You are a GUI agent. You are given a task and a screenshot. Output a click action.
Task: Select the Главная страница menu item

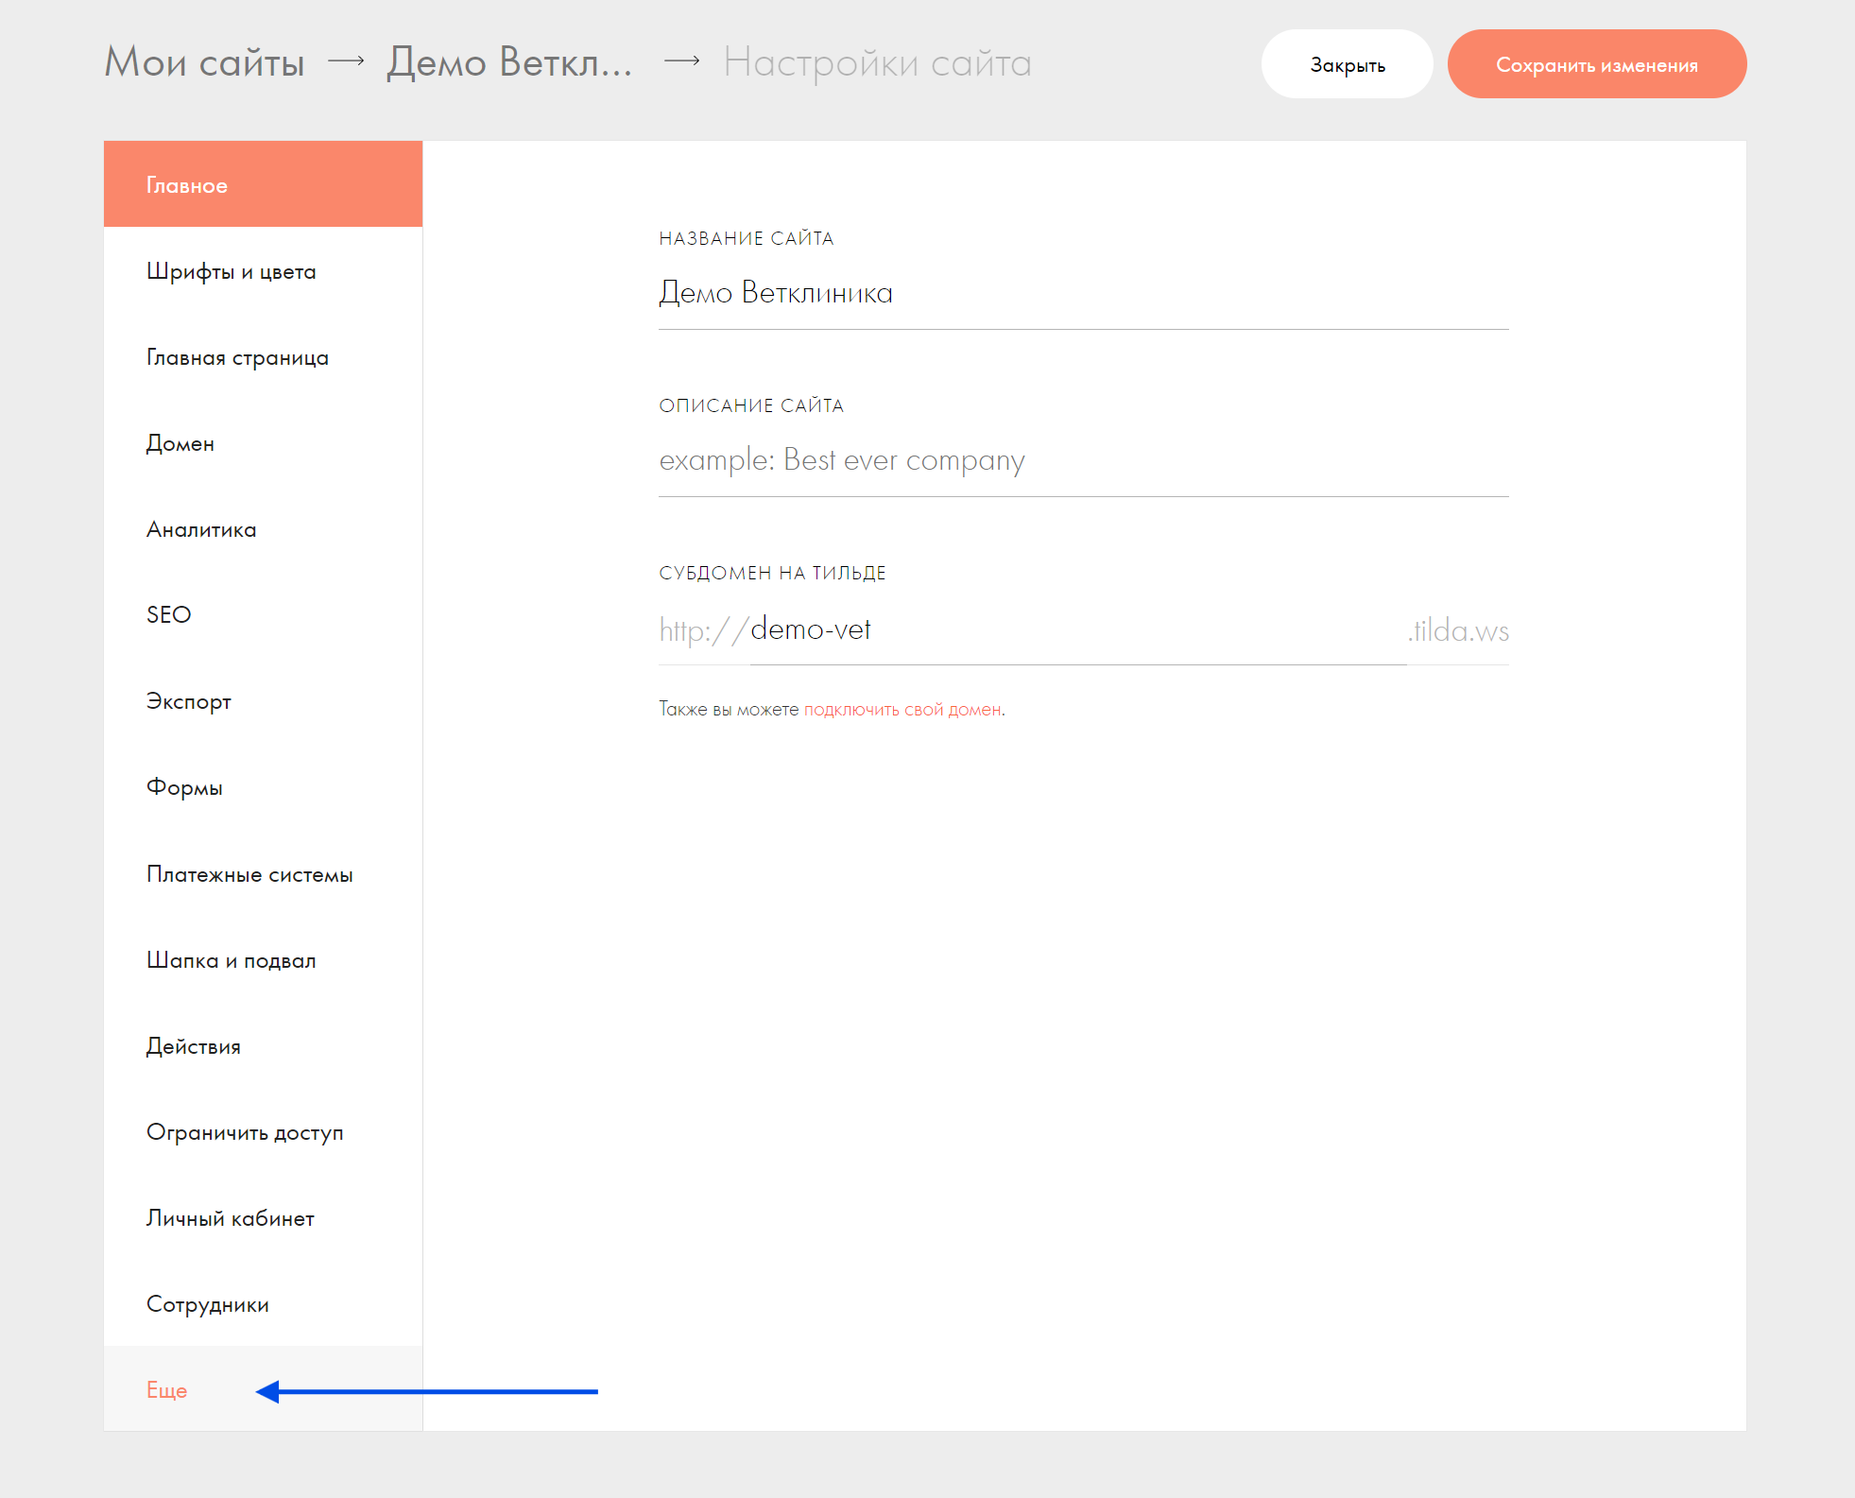[237, 358]
